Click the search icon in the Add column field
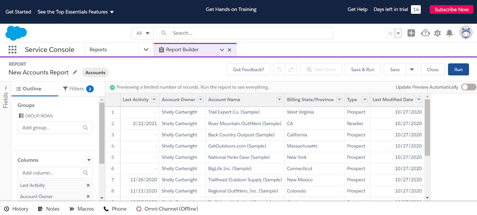 tap(86, 173)
